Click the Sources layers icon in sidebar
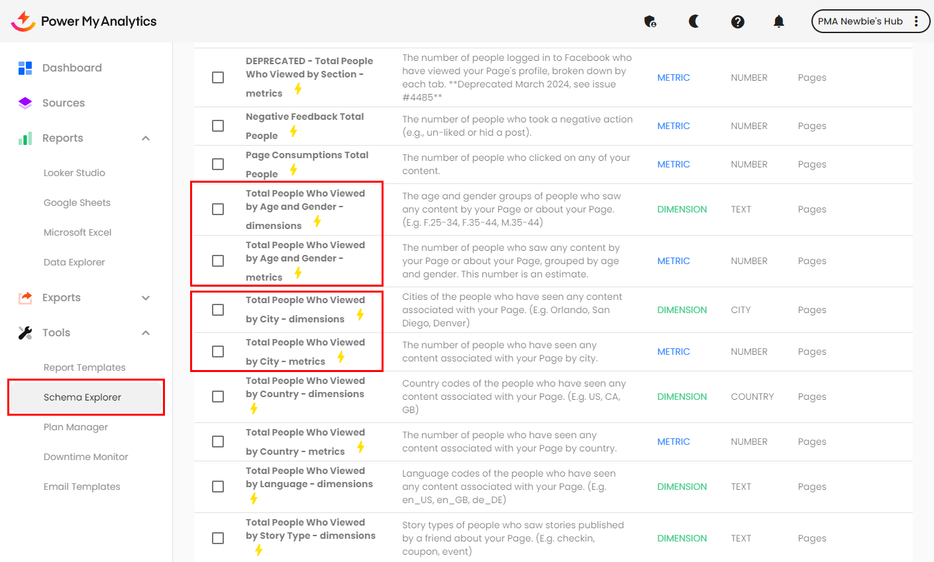Viewport: 934px width, 562px height. point(25,103)
